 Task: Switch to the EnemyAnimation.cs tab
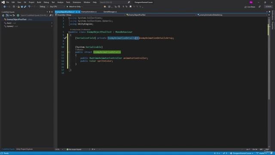89,12
